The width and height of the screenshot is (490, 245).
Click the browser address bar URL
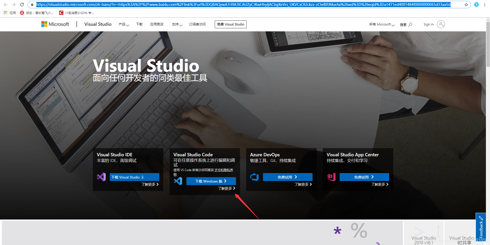click(x=243, y=5)
